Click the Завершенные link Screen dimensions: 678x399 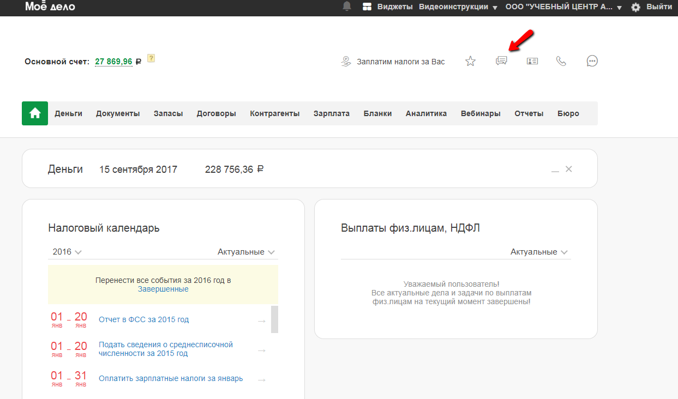(x=163, y=289)
